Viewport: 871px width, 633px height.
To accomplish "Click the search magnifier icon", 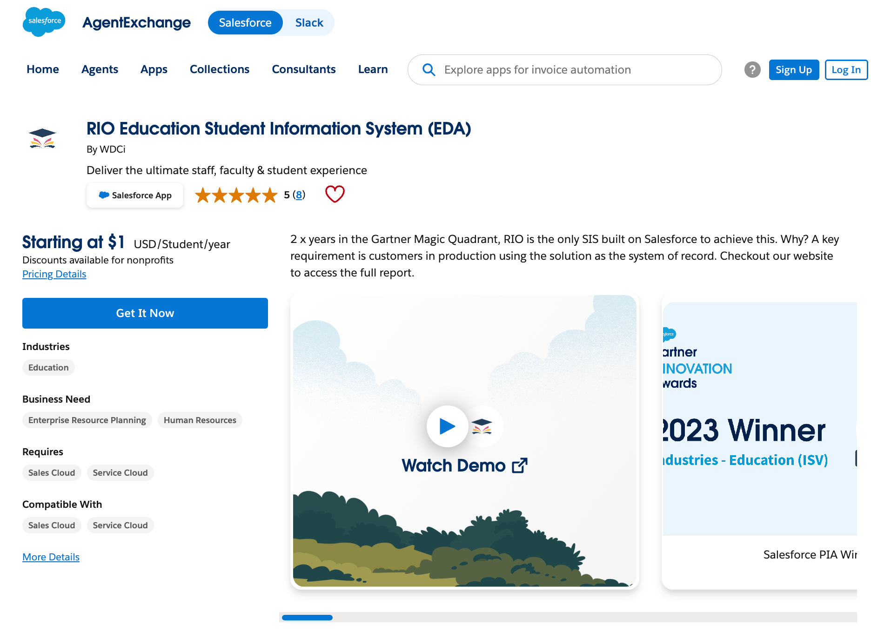I will pyautogui.click(x=429, y=70).
